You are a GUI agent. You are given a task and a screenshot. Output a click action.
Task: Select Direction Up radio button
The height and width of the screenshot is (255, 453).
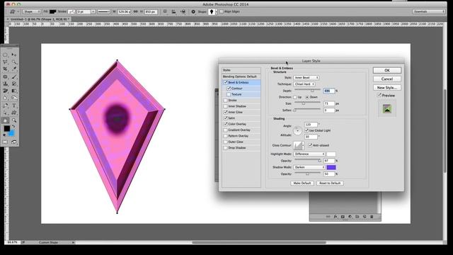click(295, 97)
